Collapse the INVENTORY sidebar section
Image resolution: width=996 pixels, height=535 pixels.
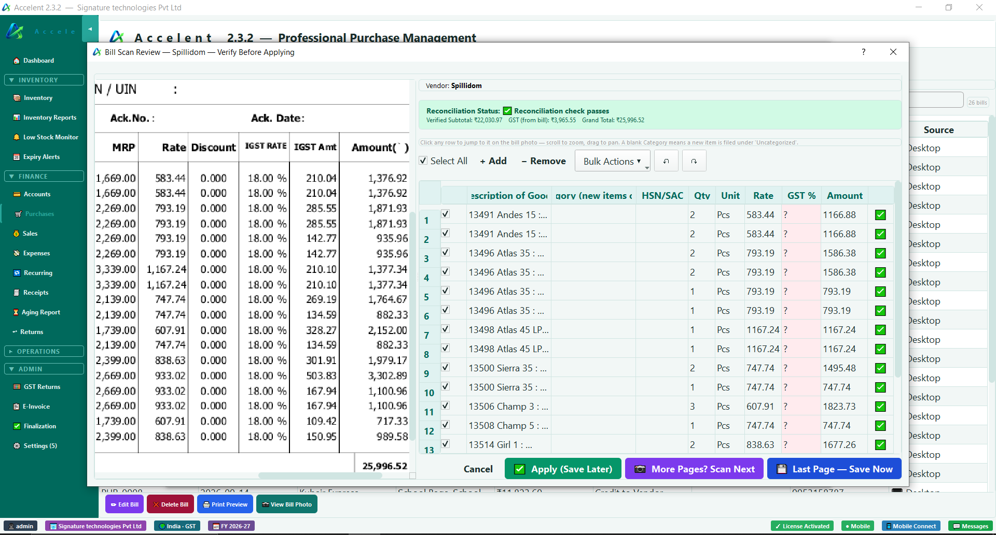[x=44, y=80]
